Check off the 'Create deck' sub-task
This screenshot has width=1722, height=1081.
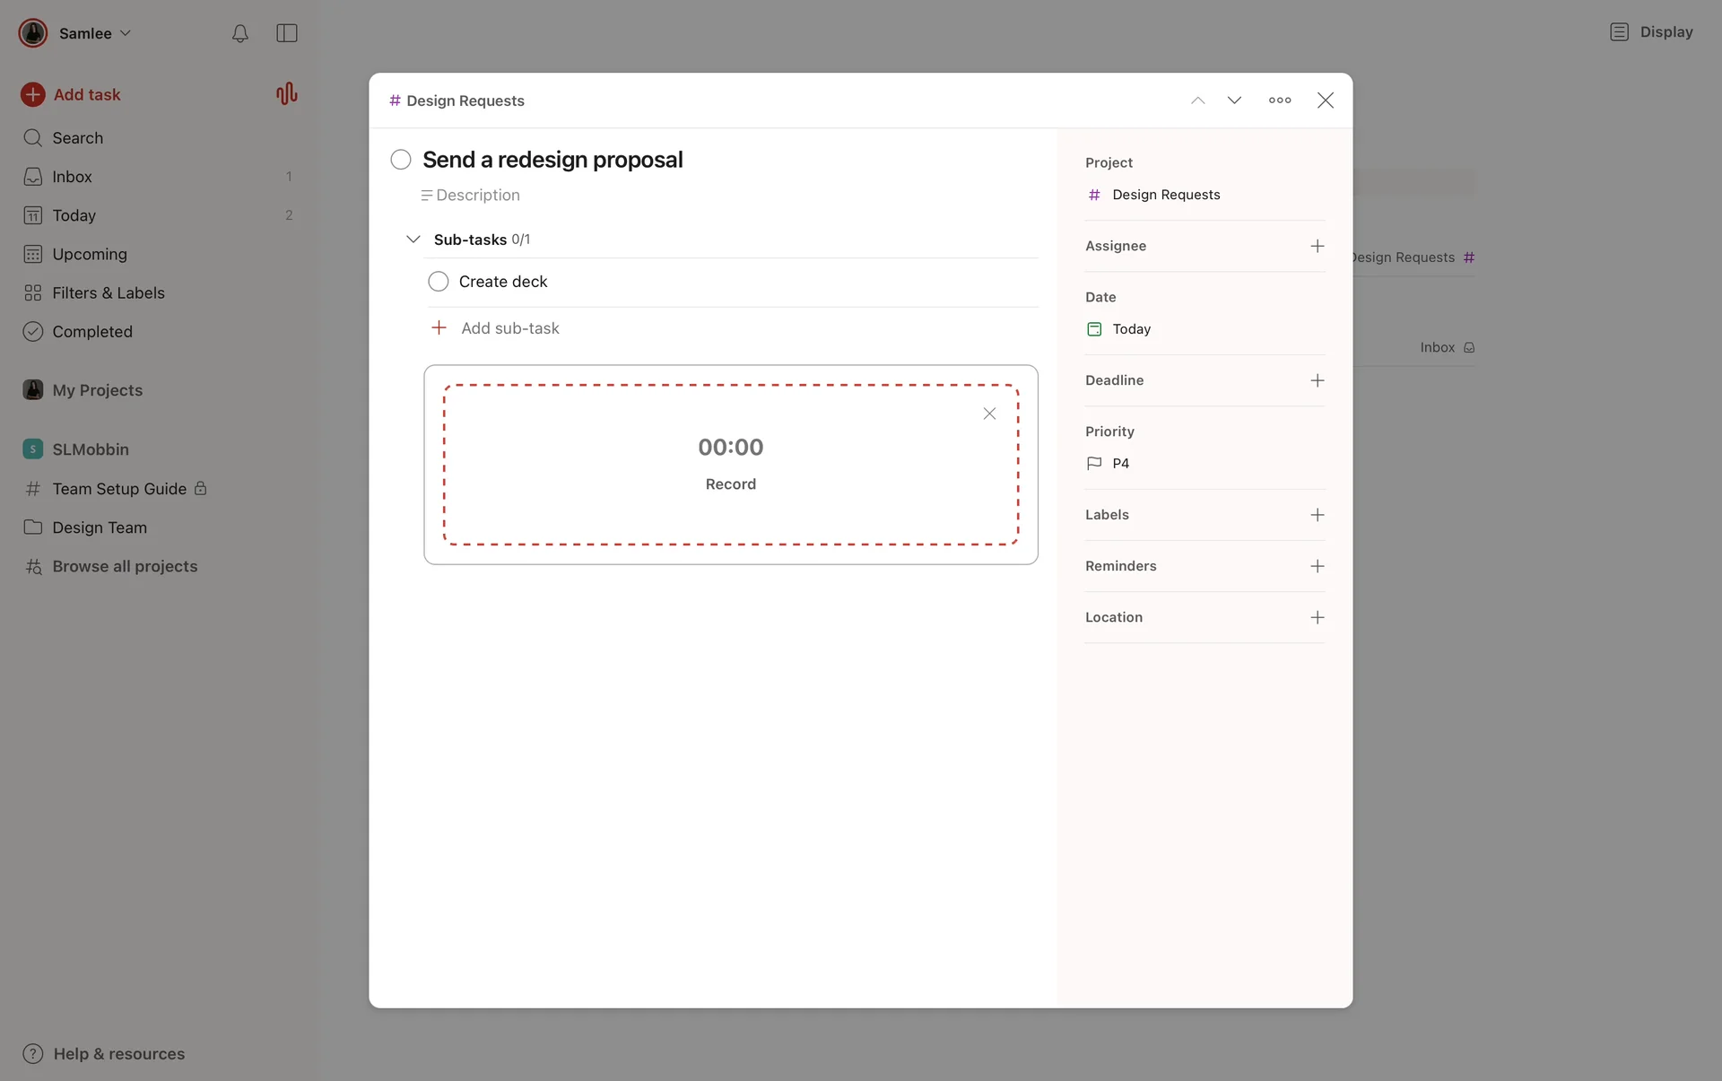pos(438,282)
